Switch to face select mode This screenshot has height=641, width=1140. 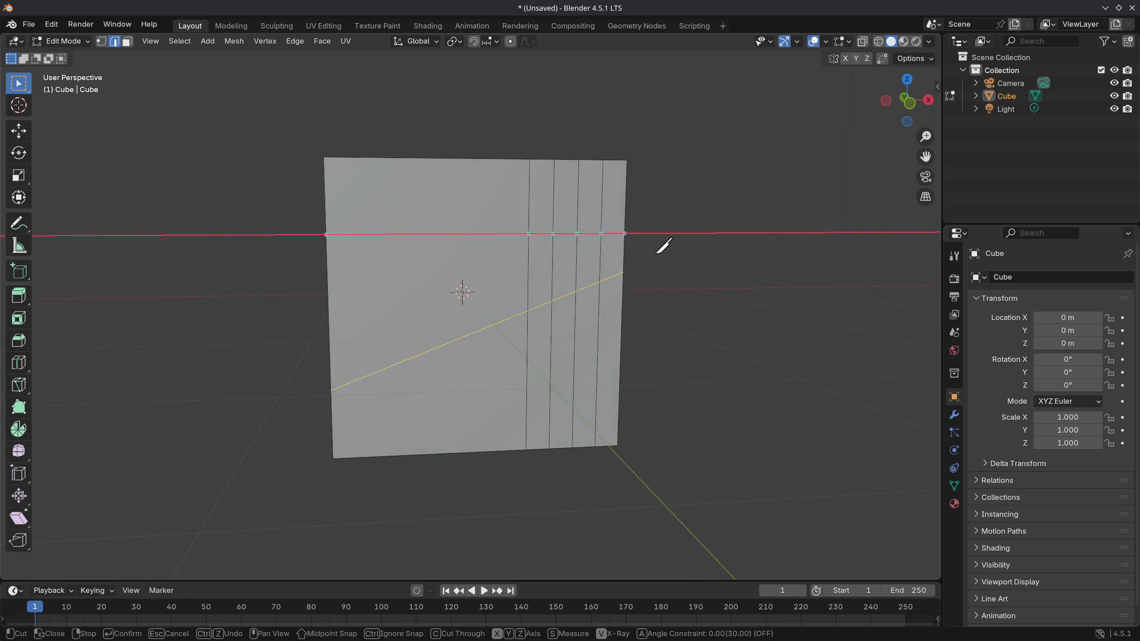[x=127, y=42]
